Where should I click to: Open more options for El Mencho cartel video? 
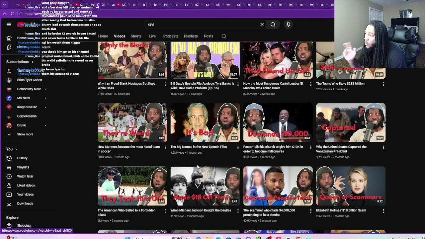[311, 84]
